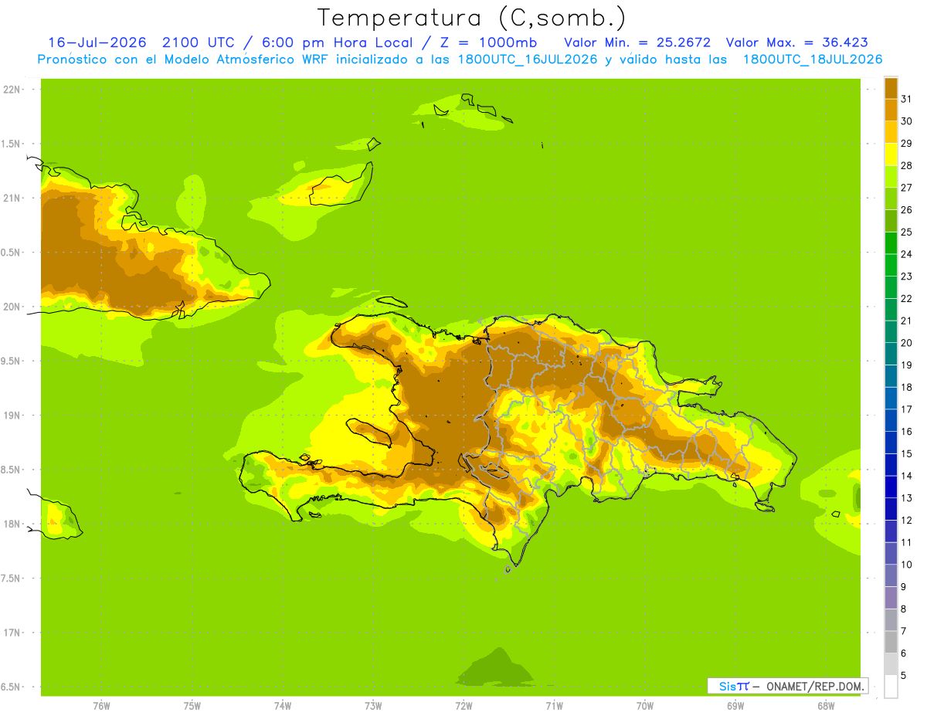
Task: Pick the brown swatch above 31 on the colorbar
Action: tap(891, 87)
